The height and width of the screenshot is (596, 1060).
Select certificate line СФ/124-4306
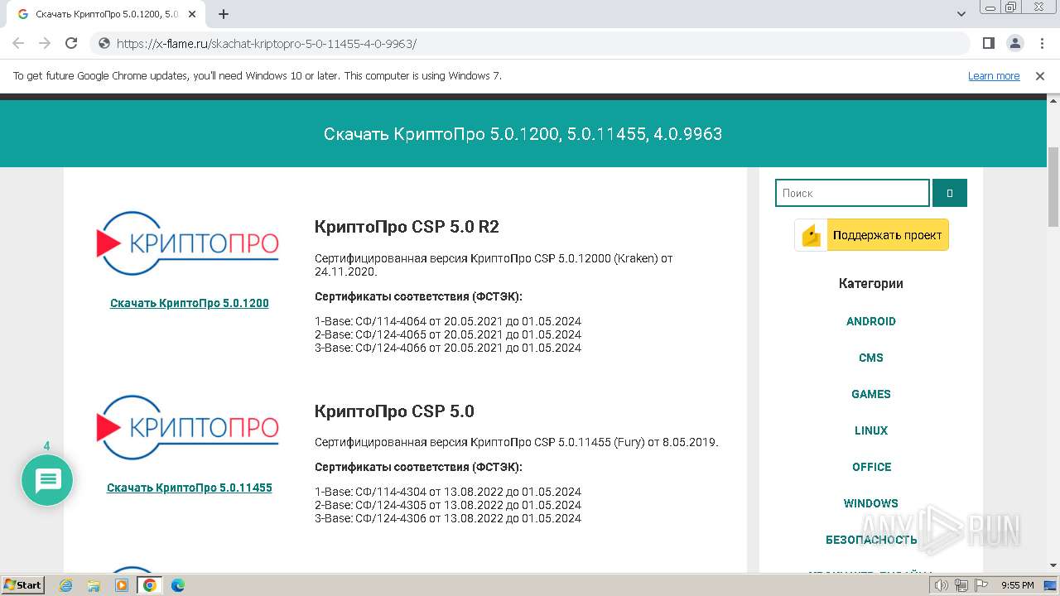[x=448, y=518]
